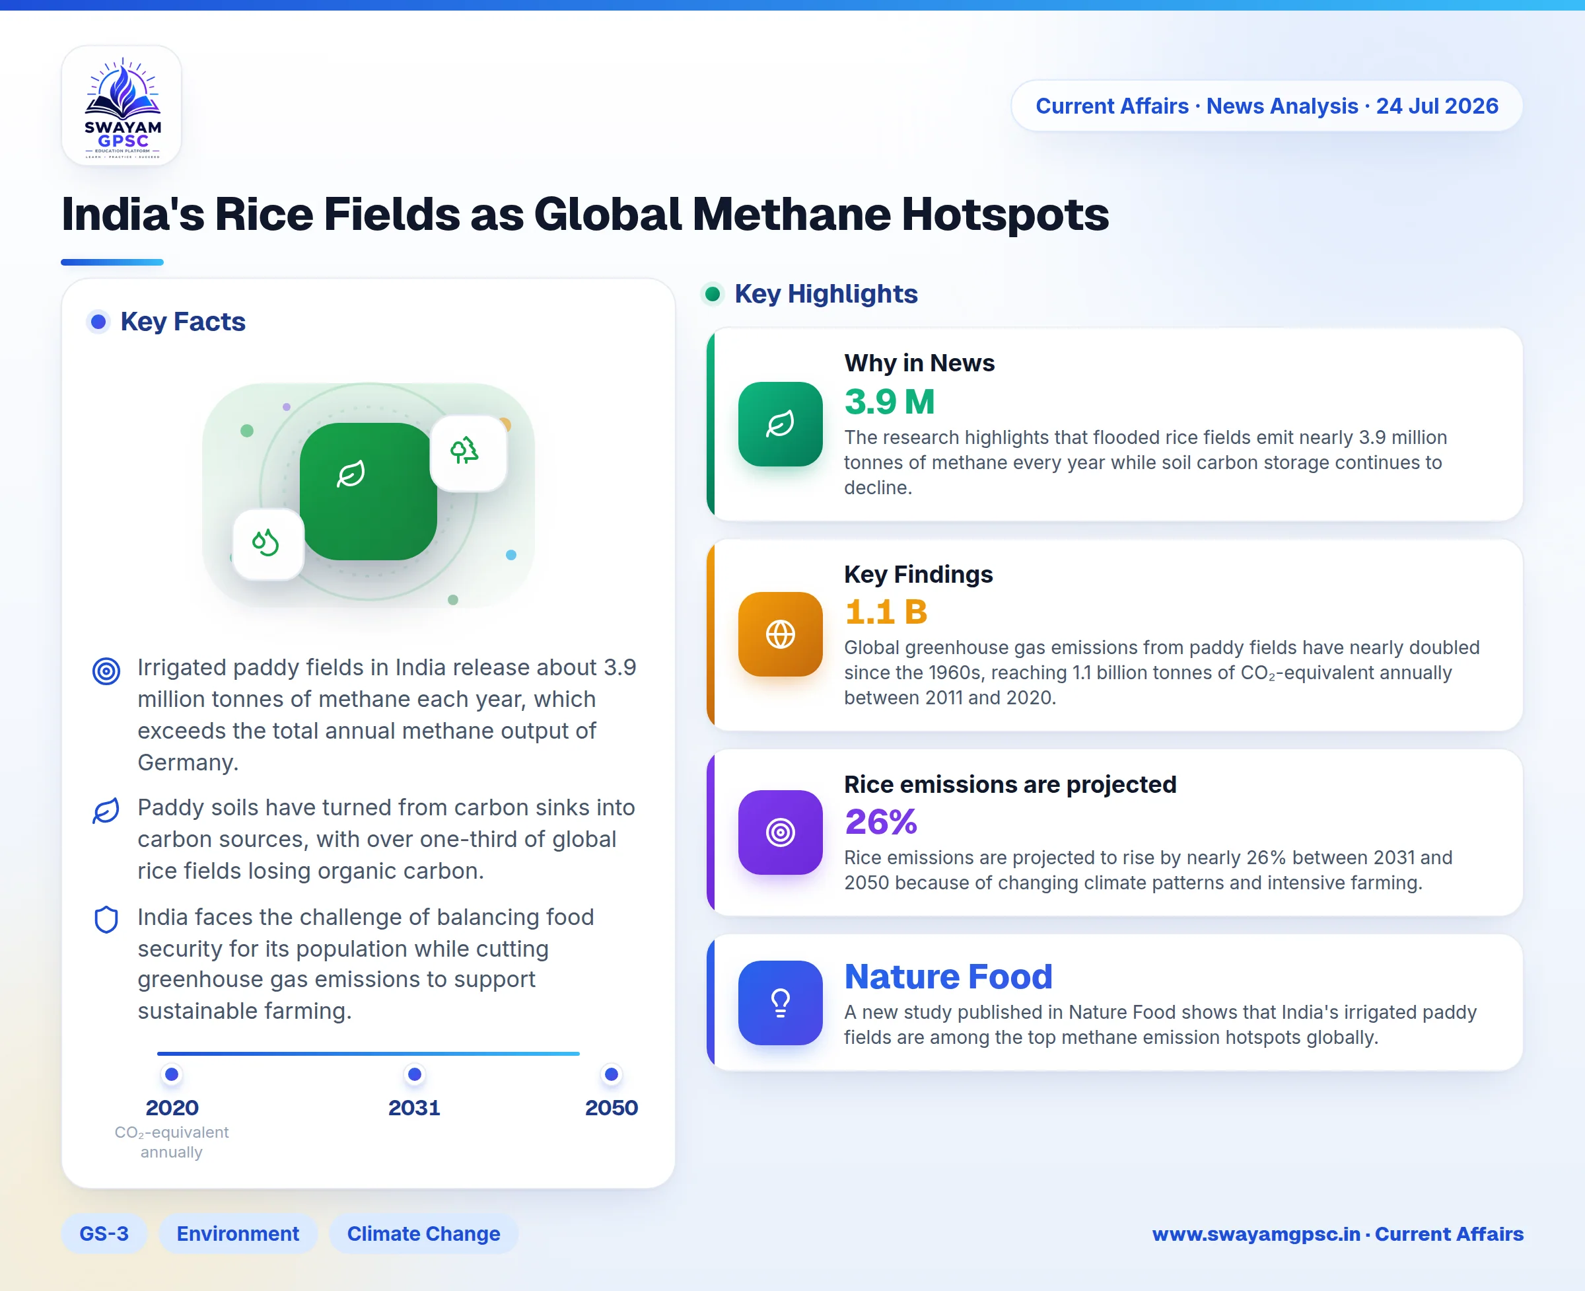Click the Irrigated paddy fields fact paragraph

[386, 715]
